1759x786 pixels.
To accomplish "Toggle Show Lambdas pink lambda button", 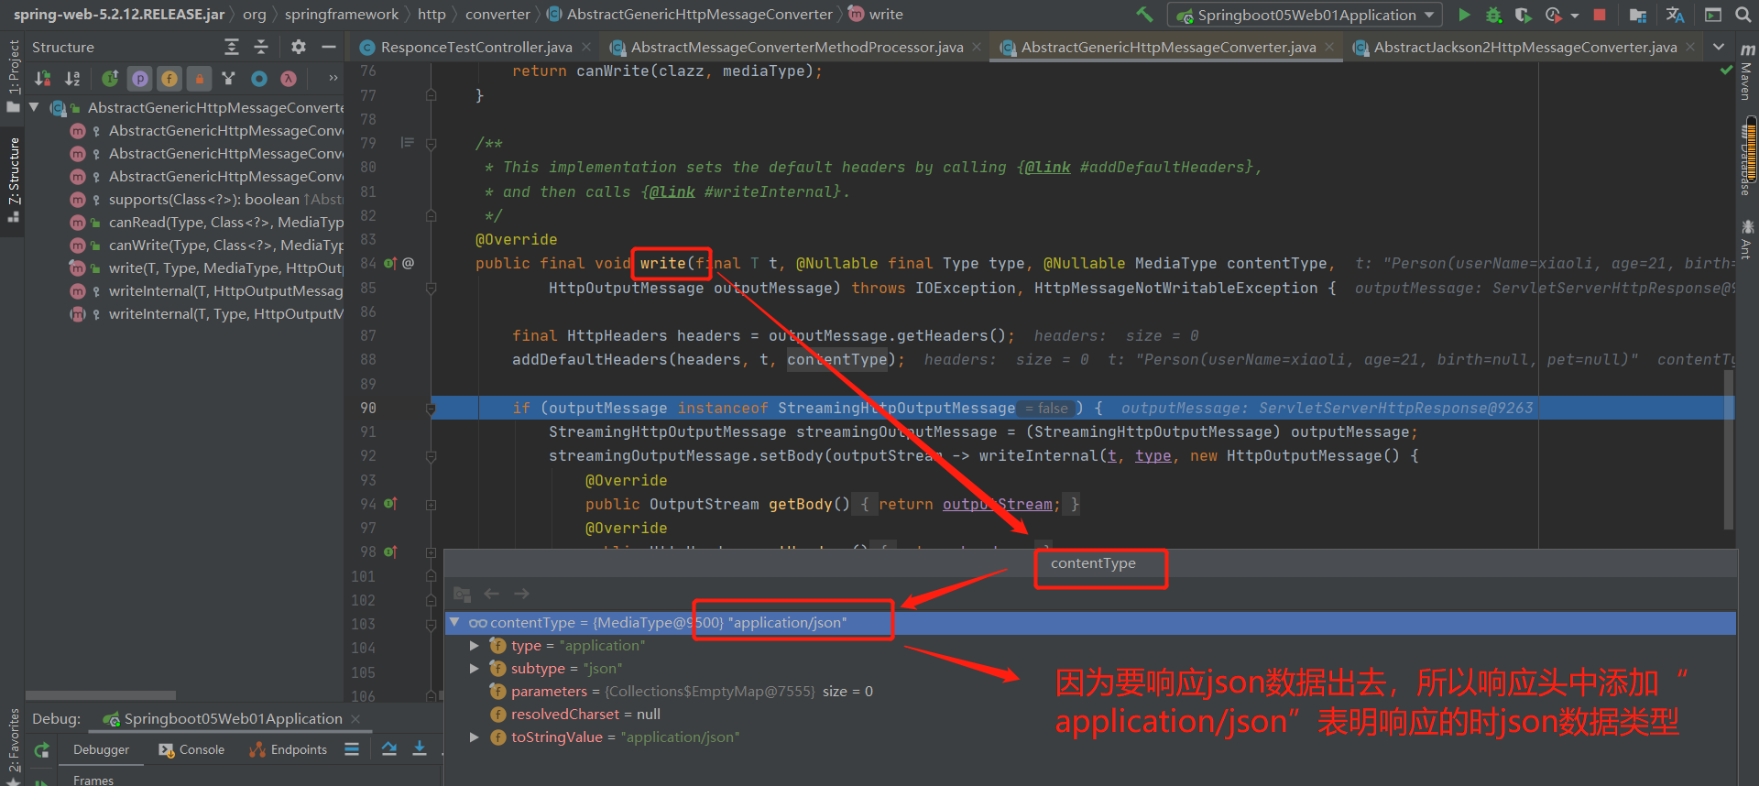I will (x=289, y=79).
